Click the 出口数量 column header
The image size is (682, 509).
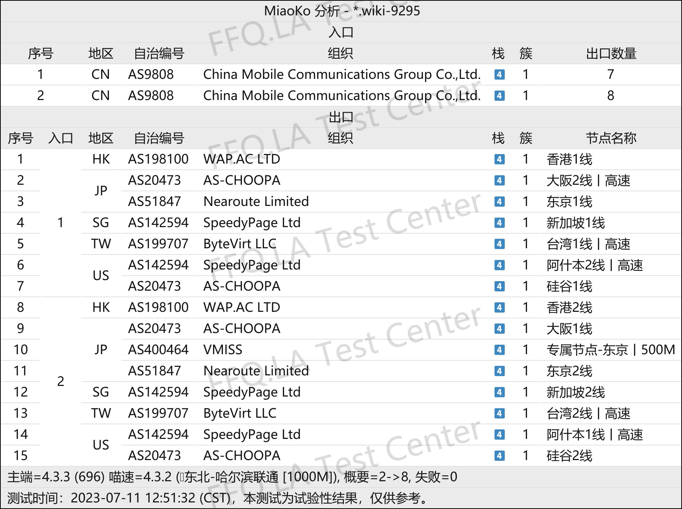(611, 53)
